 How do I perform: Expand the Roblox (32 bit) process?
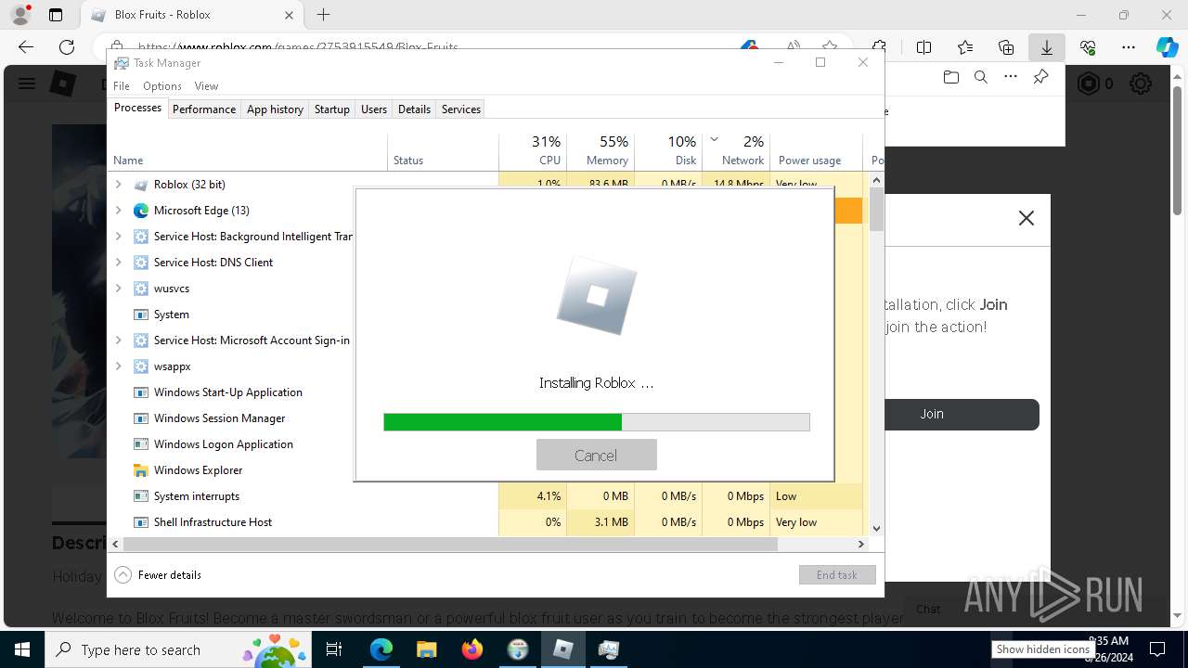[x=118, y=185]
